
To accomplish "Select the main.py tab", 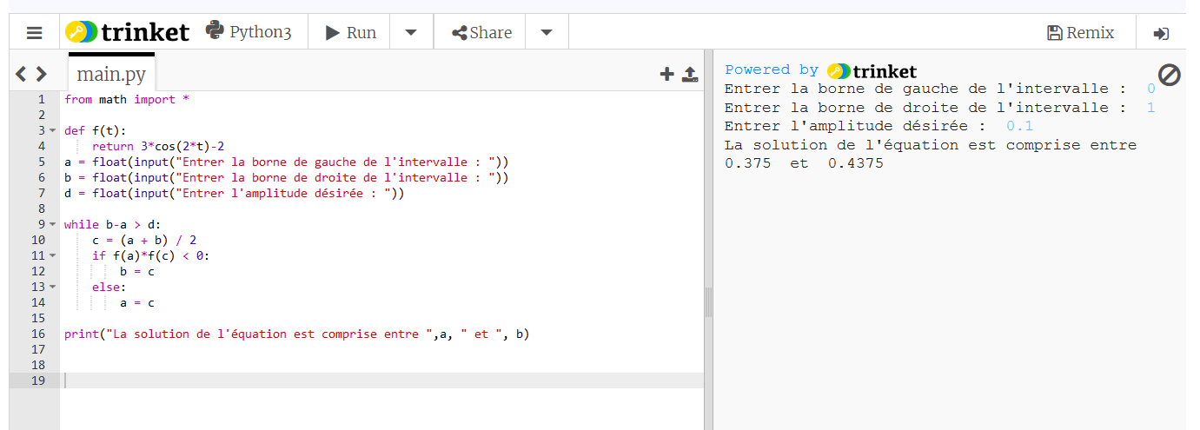I will [x=111, y=74].
